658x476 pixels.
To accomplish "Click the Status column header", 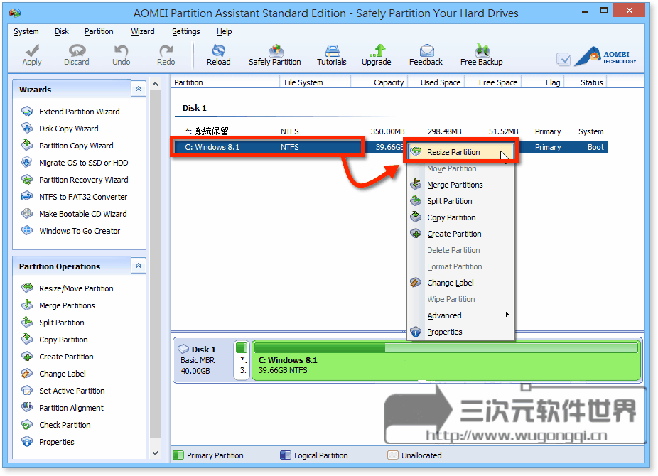I will pyautogui.click(x=586, y=82).
